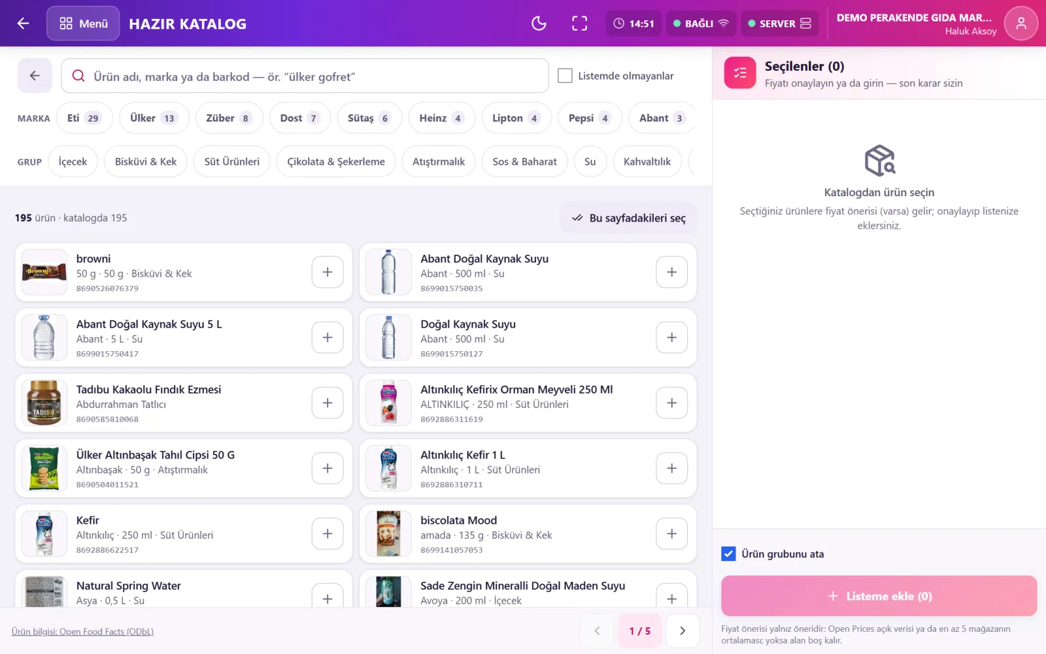Screen dimensions: 1046x654
Task: Add Tadıbu Kakaolu Fındık Ezmesi to selection
Action: tap(328, 403)
